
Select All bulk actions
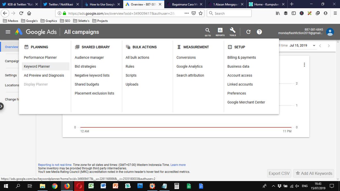(x=137, y=57)
